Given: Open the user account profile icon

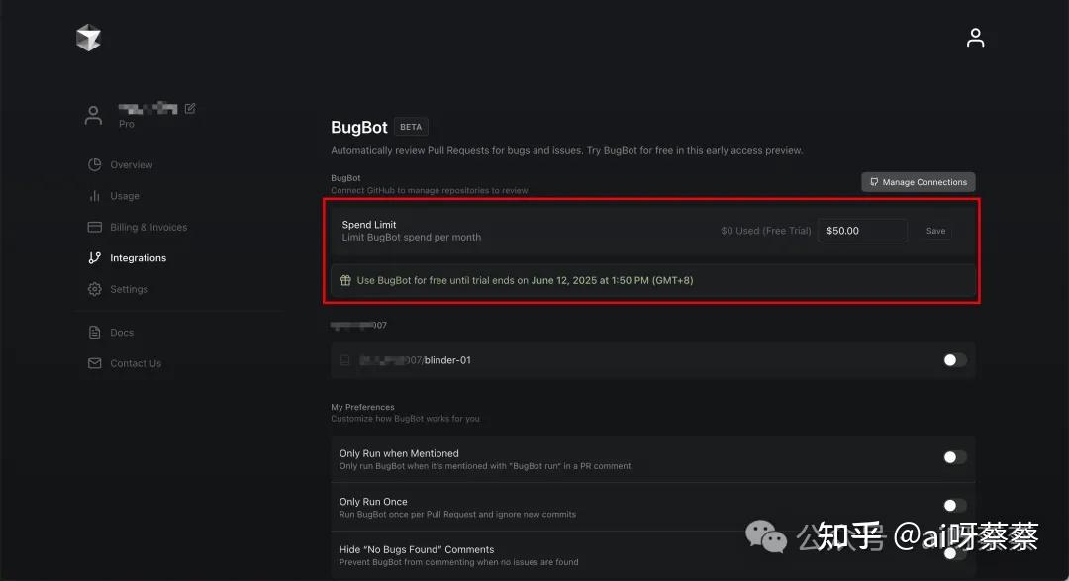Looking at the screenshot, I should click(x=975, y=38).
